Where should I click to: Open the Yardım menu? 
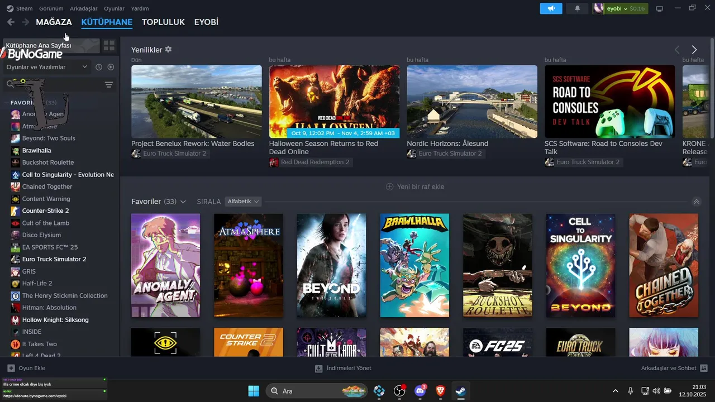140,8
